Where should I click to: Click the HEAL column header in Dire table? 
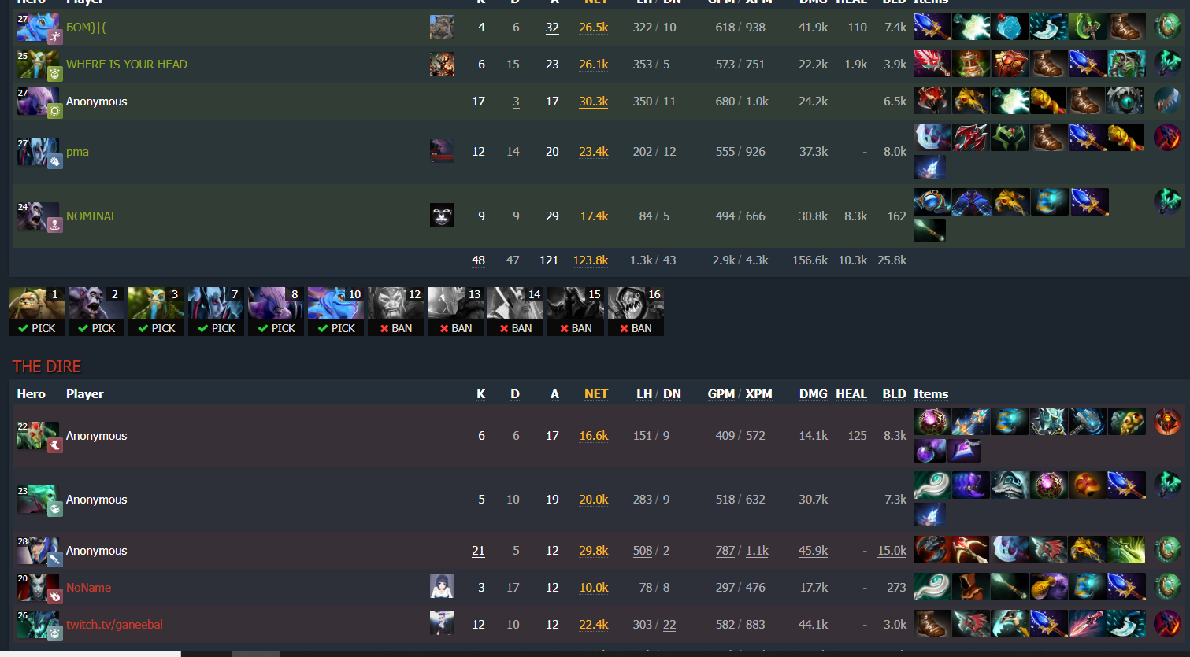click(851, 394)
